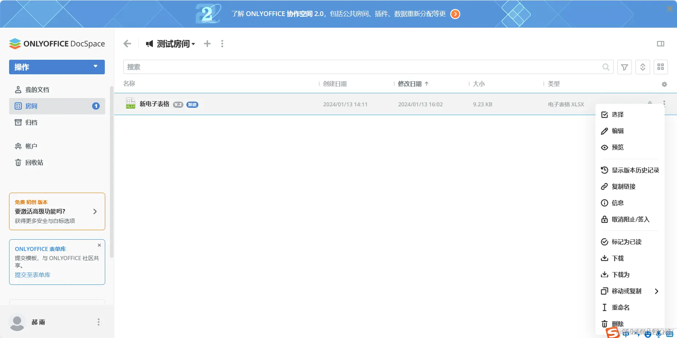677x338 pixels.
Task: Click the 提交至表单库 link
Action: tap(32, 275)
